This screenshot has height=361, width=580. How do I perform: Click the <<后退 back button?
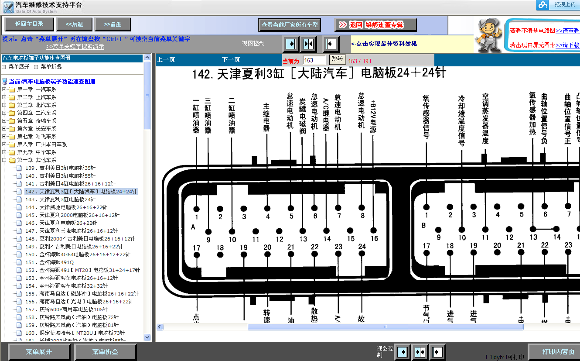tap(75, 24)
